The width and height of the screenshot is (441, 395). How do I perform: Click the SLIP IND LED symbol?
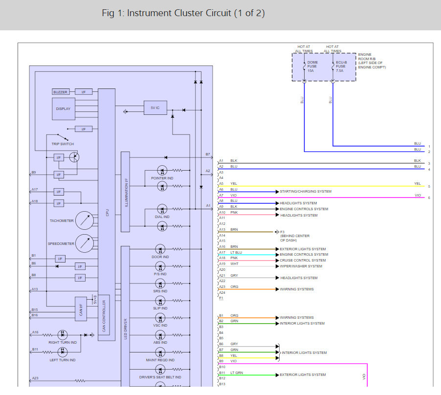pyautogui.click(x=160, y=301)
